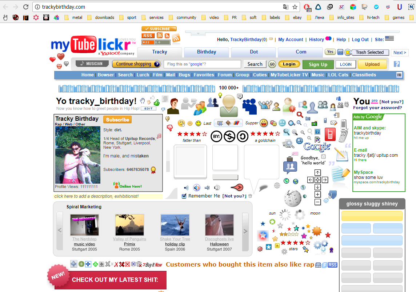
Task: Click the orange starburst badge icon
Action: coord(317,231)
